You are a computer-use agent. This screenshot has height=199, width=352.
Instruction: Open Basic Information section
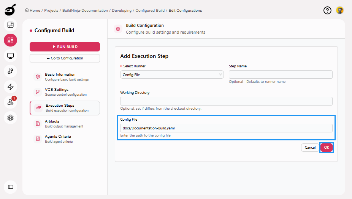(x=65, y=76)
